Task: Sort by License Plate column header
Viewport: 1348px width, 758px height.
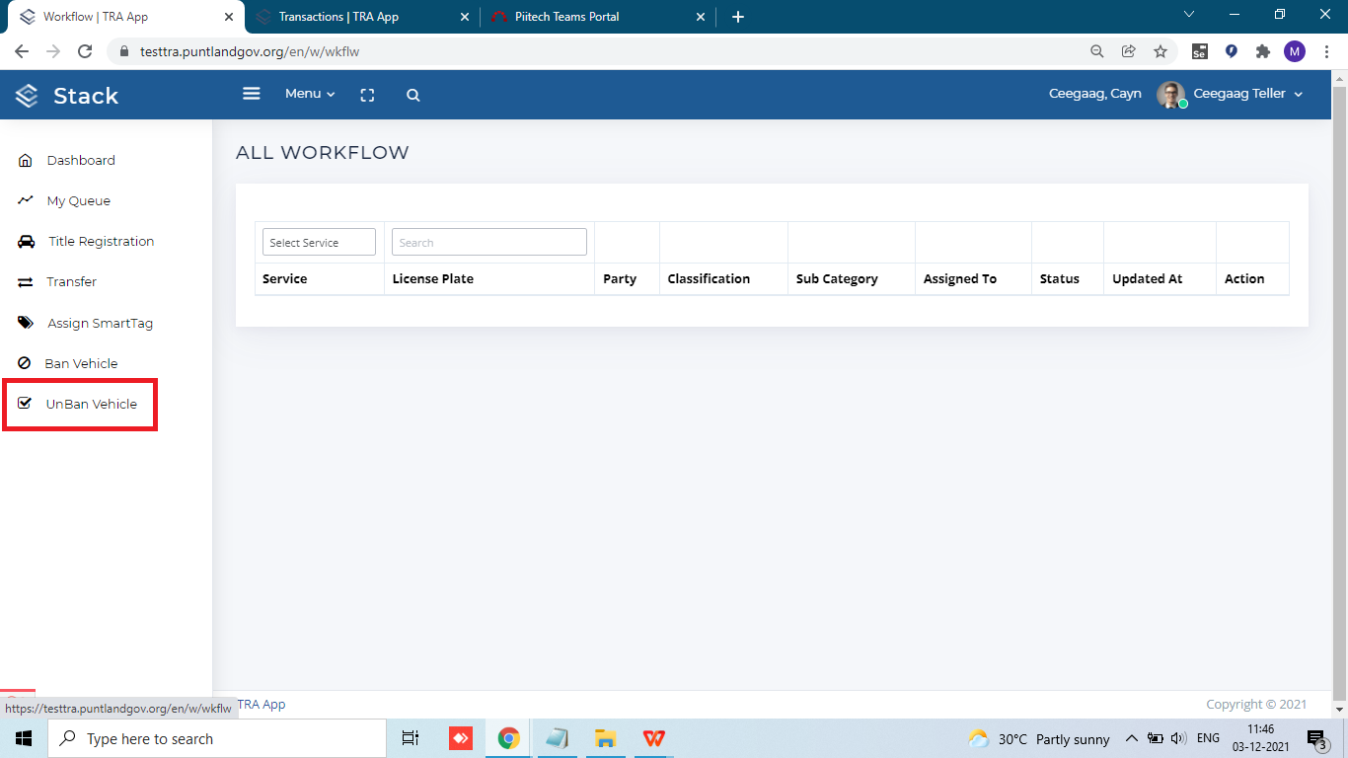Action: (x=433, y=278)
